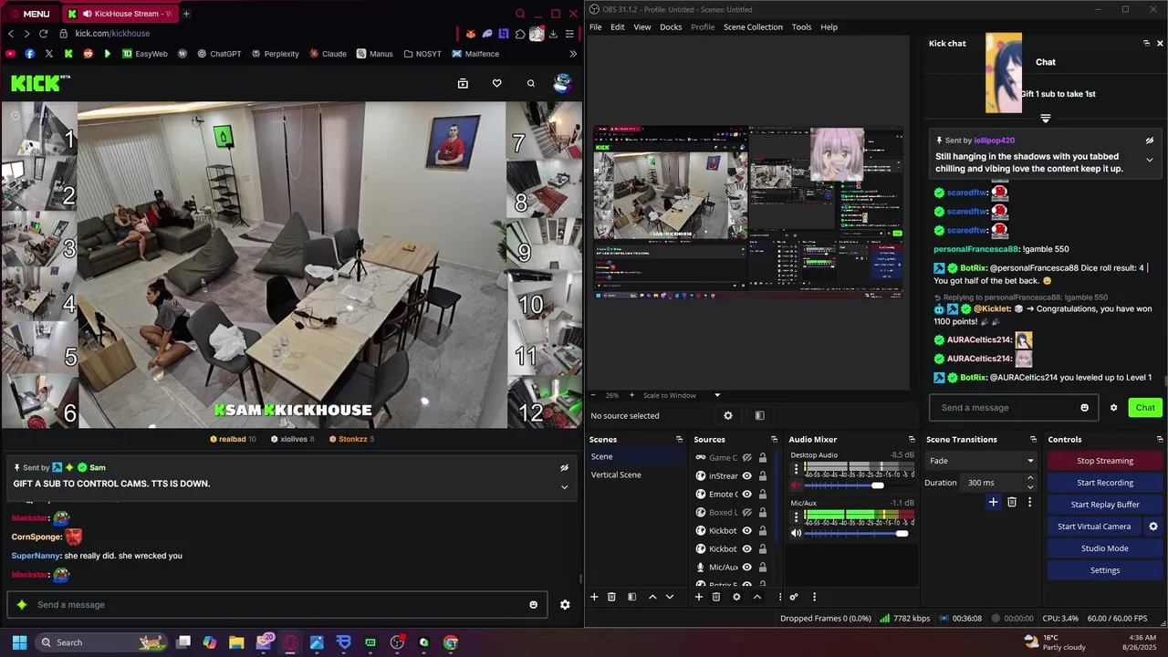Delete selected source via Sources trash icon
The width and height of the screenshot is (1168, 657).
click(716, 597)
